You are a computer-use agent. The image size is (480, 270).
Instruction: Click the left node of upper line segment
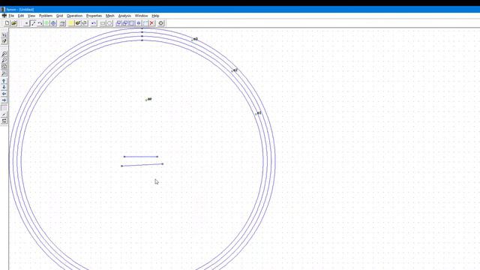pyautogui.click(x=124, y=157)
